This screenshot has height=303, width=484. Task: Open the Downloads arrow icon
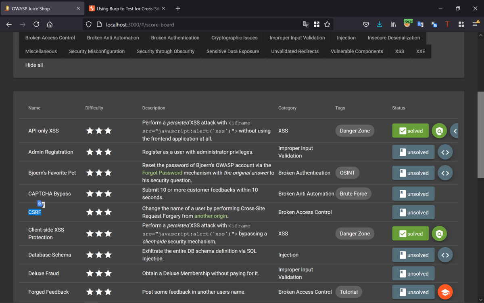[x=380, y=24]
